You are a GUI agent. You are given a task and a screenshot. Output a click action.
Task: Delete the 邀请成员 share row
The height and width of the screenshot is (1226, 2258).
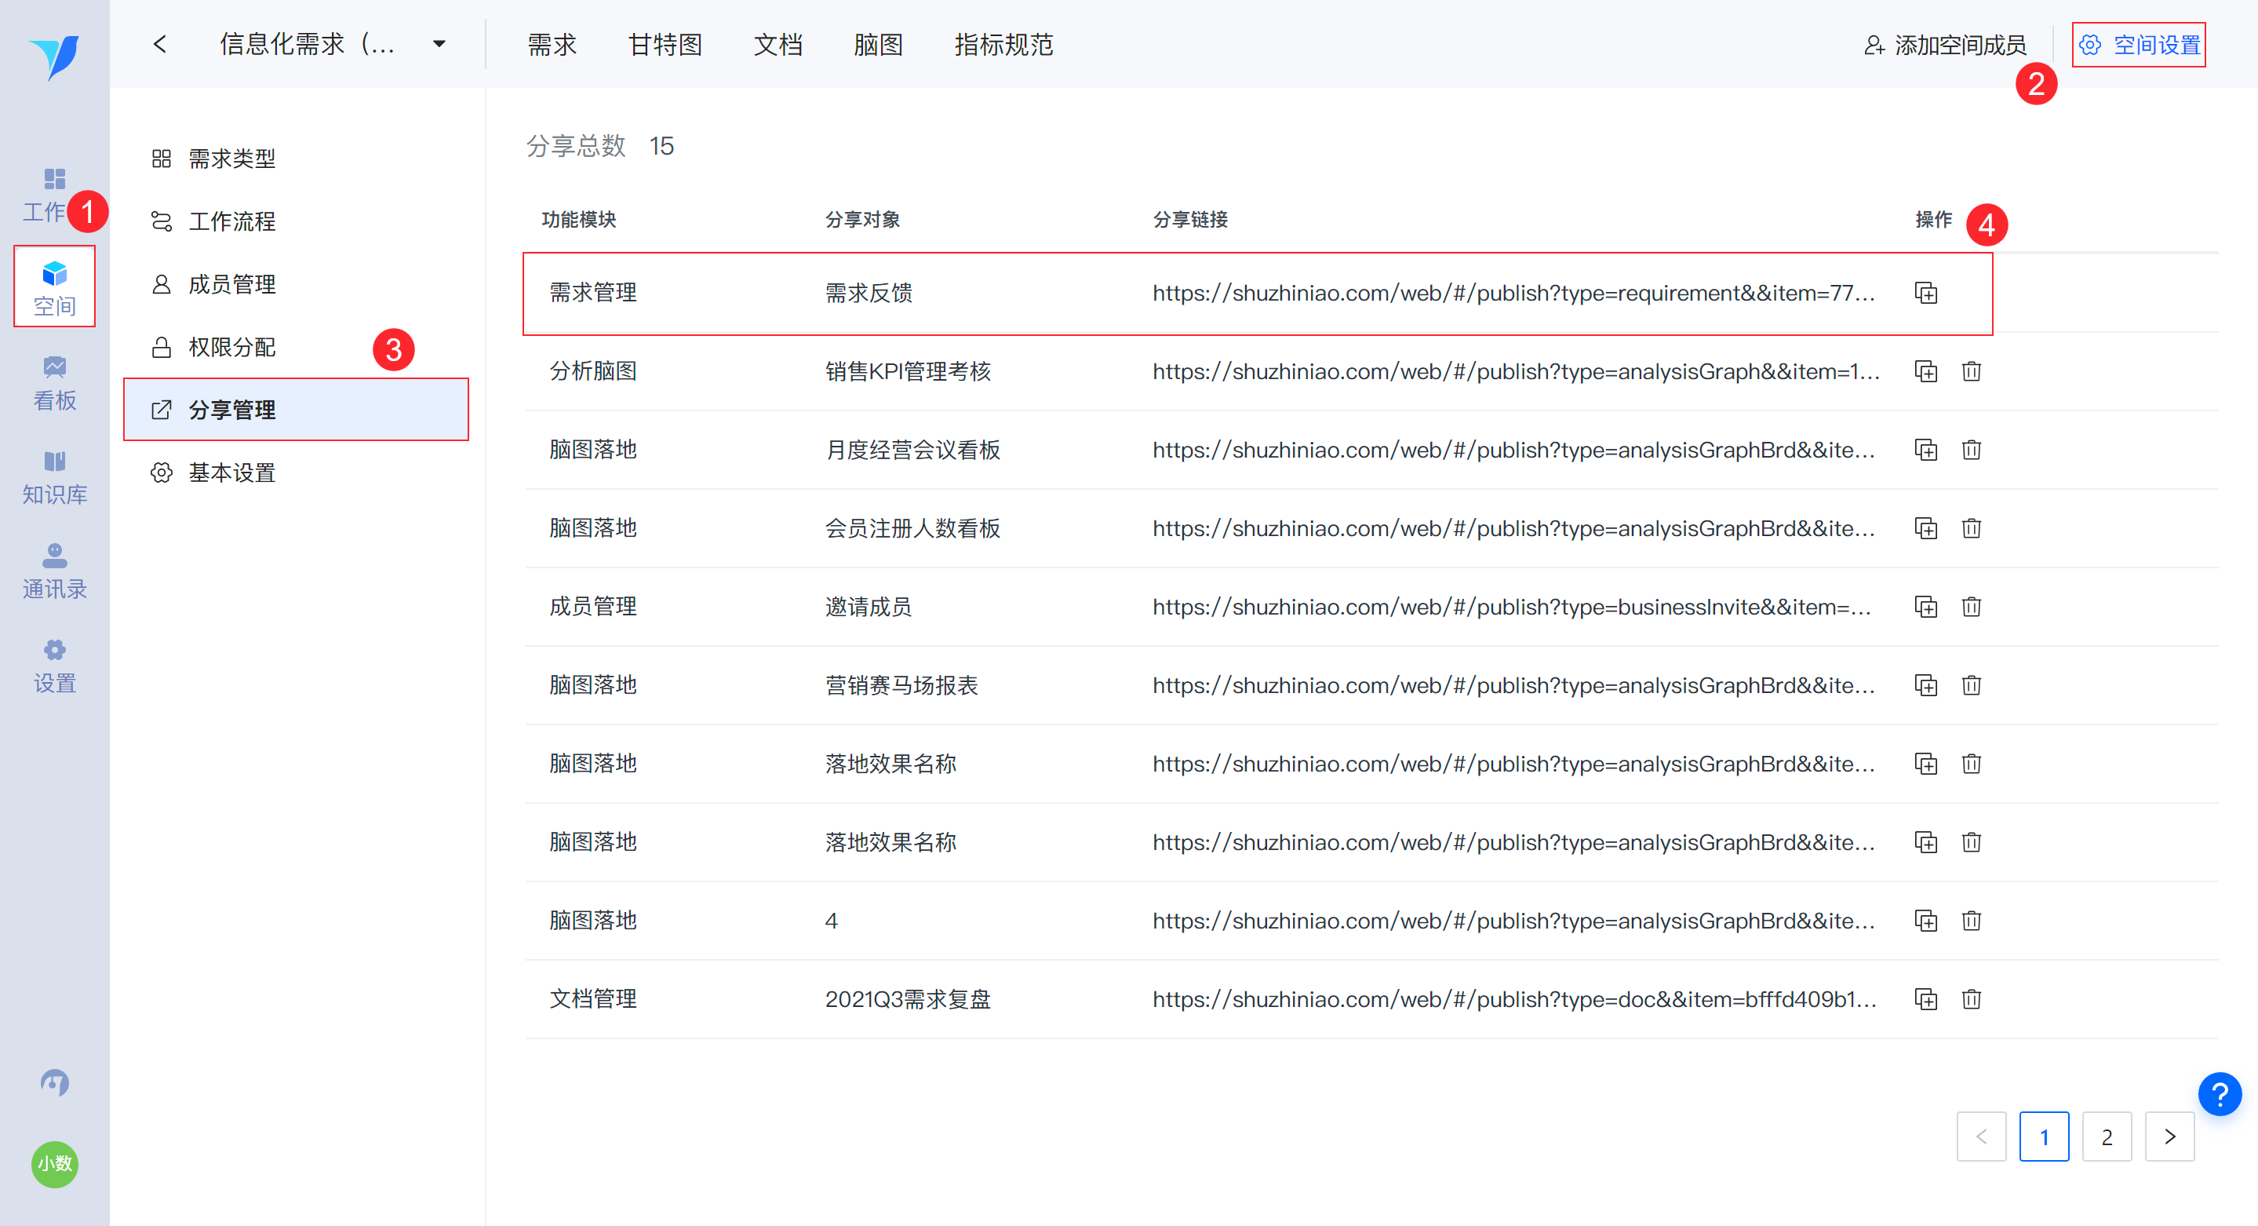coord(1971,607)
